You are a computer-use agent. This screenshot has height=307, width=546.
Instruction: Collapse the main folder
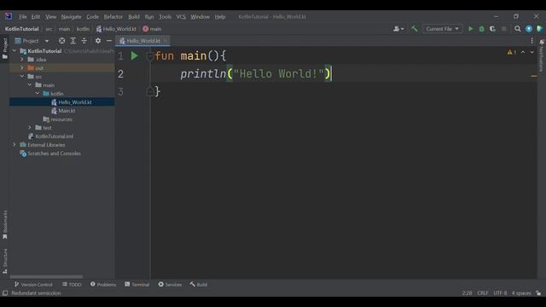(x=30, y=85)
